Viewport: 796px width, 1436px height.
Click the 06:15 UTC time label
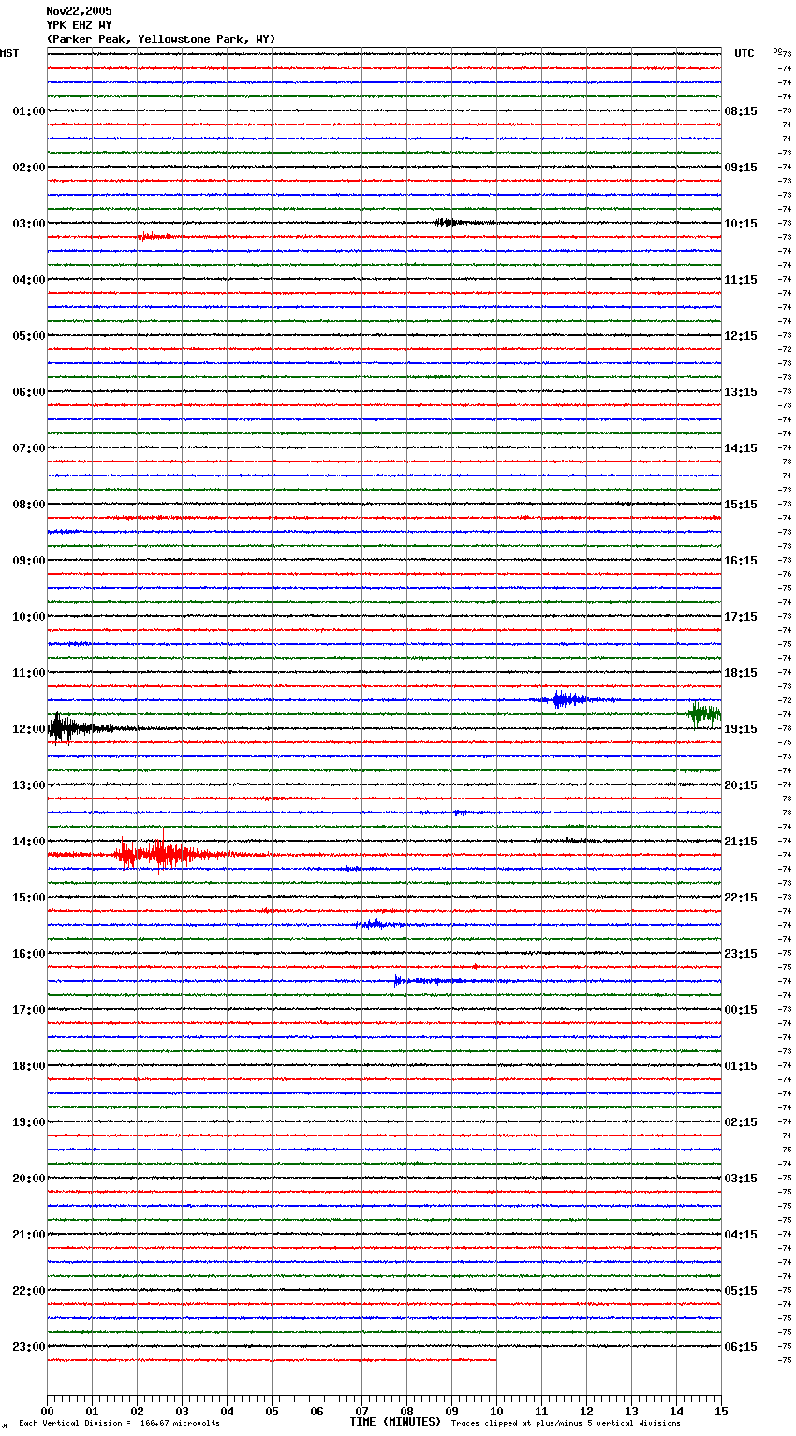[x=741, y=1347]
